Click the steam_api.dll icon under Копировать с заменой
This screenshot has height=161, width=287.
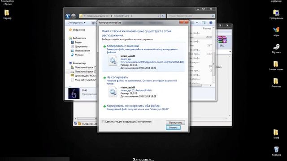point(113,60)
